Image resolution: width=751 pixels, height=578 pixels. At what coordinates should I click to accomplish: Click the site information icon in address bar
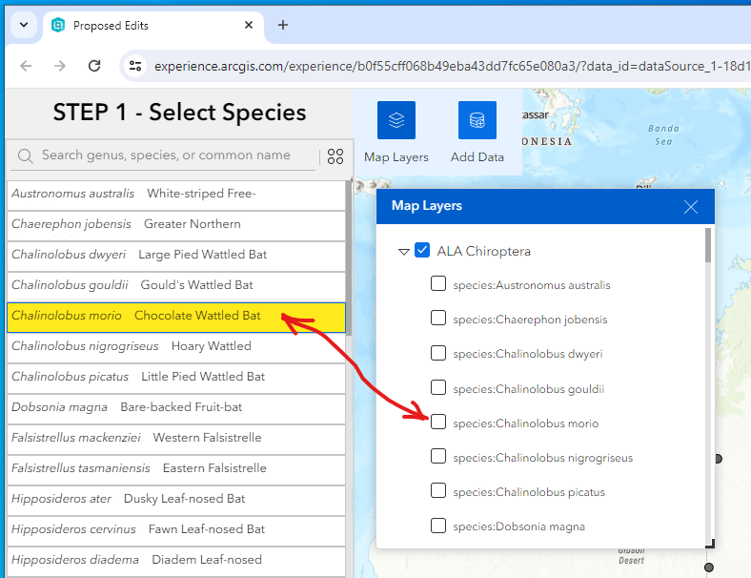coord(135,66)
